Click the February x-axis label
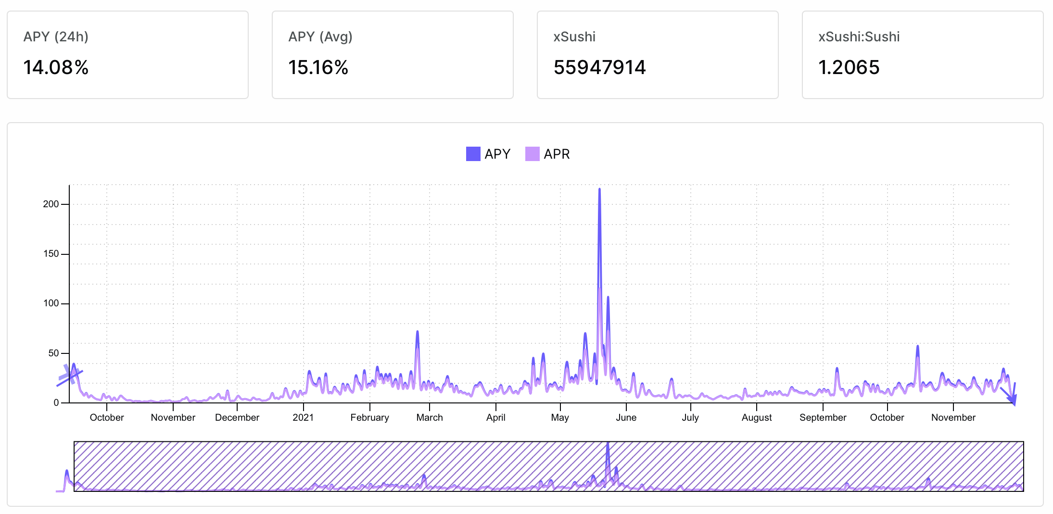This screenshot has width=1053, height=514. coord(369,417)
